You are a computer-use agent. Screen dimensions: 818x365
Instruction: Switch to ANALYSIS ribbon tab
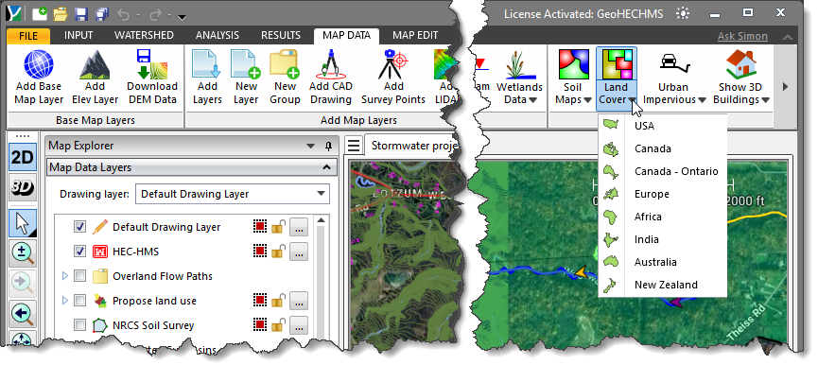coord(217,35)
